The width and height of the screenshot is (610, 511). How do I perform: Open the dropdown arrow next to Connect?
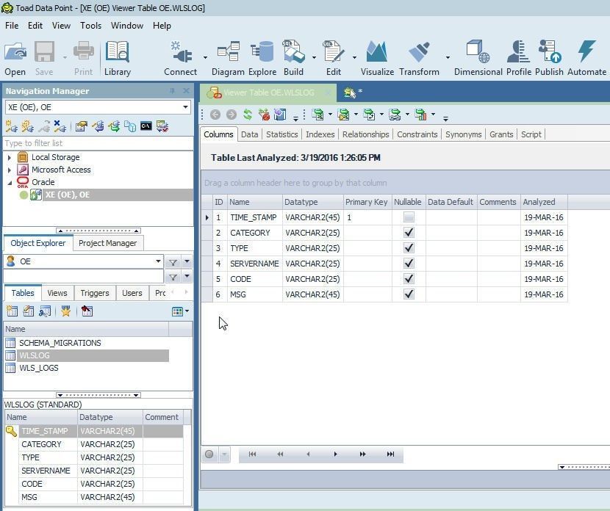205,57
